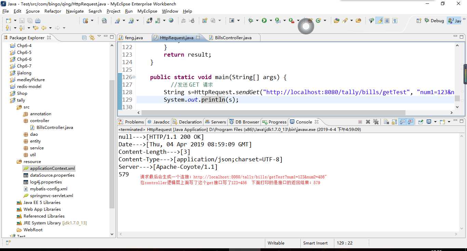Image resolution: width=467 pixels, height=251 pixels.
Task: Click the line 128 number in gutter
Action: tap(127, 92)
